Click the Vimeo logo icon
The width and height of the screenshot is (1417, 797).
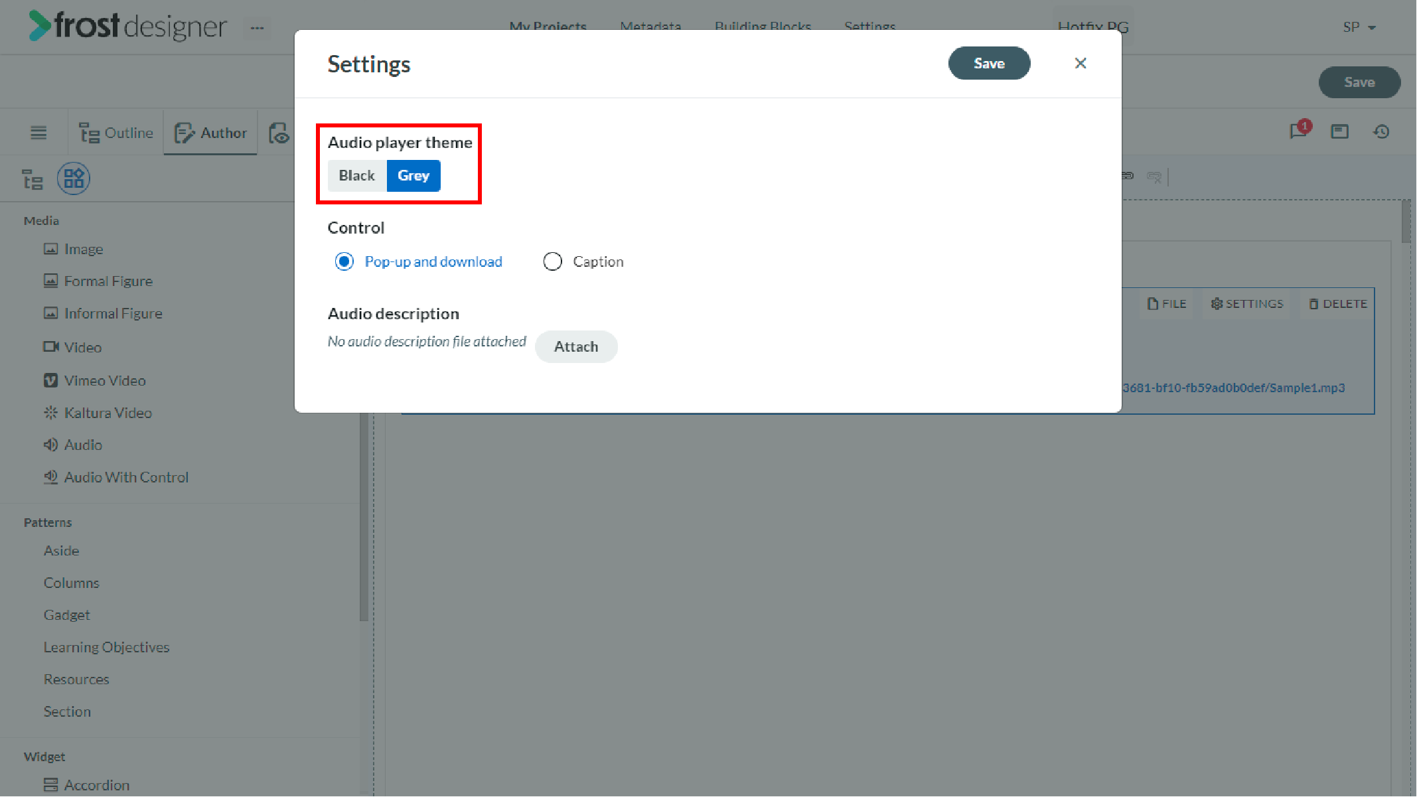(50, 380)
